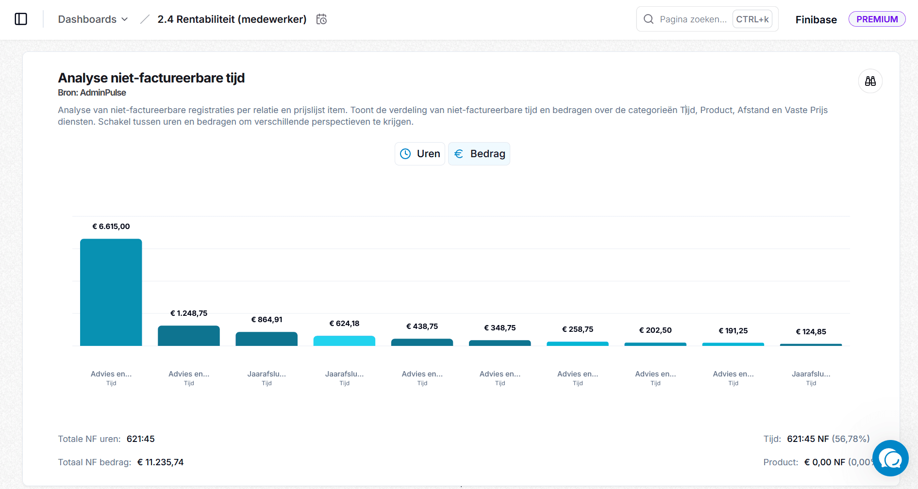Click the CTRL+k shortcut badge
Screen dimensions: 918x489
pyautogui.click(x=752, y=19)
